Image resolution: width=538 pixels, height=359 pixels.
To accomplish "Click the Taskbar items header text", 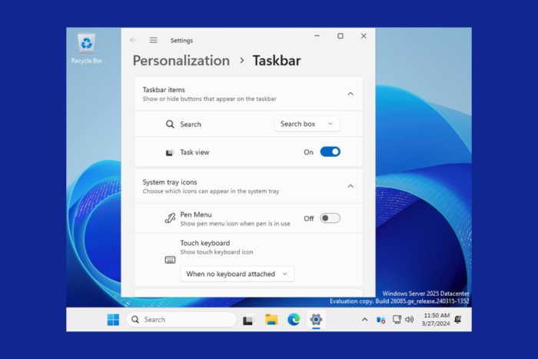I will click(164, 90).
